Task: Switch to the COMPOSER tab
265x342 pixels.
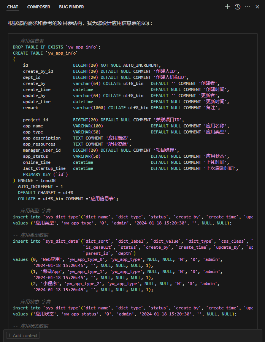Action: tap(38, 7)
